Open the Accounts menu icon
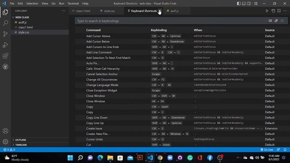The image size is (290, 163). tap(5, 131)
